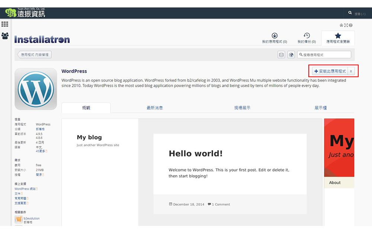Toggle fullscreen with the expand arrows icon
This screenshot has height=233, width=372.
tap(346, 25)
